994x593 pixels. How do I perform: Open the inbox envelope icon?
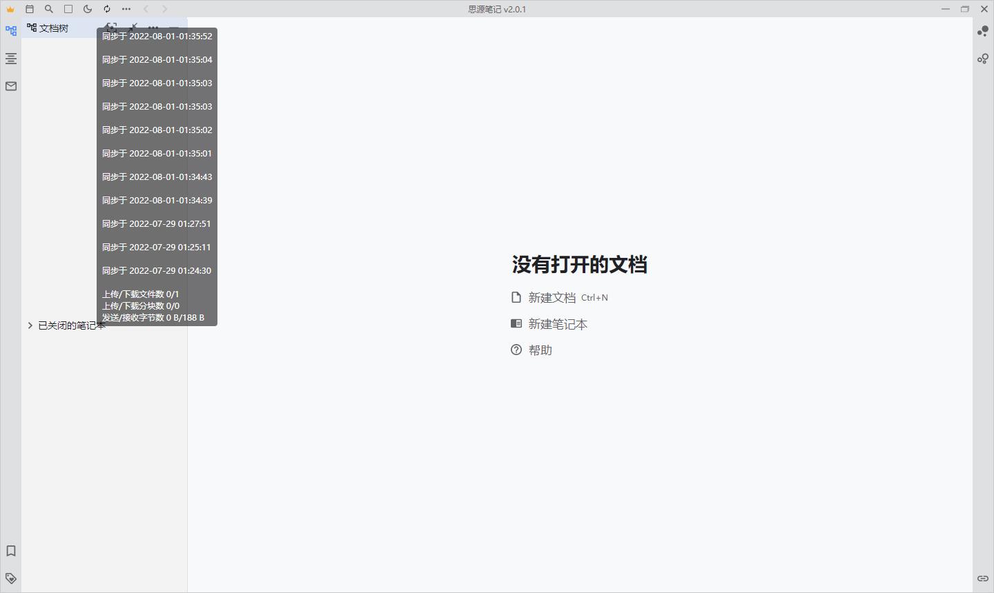[10, 86]
